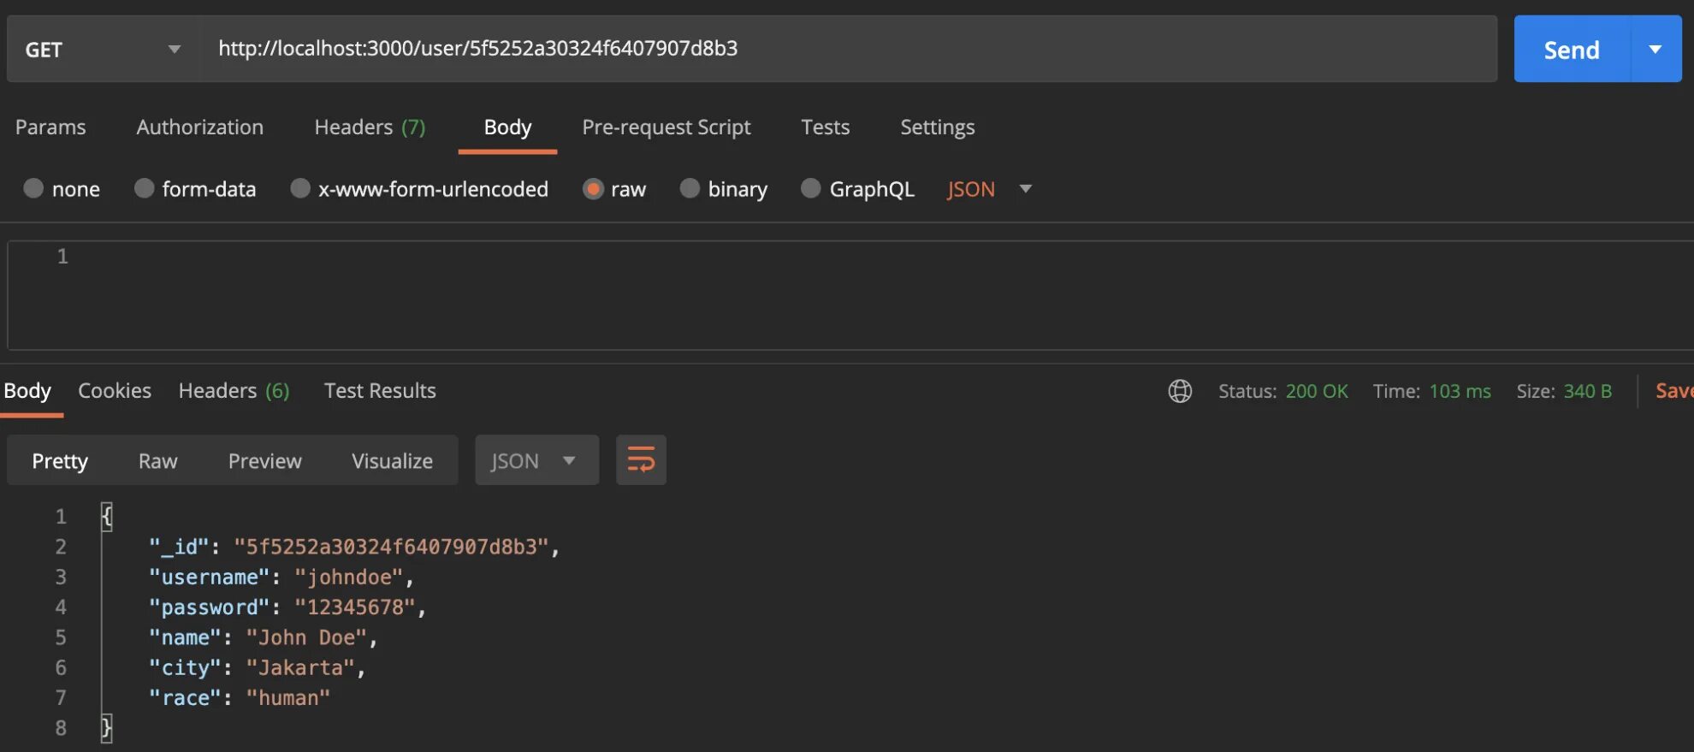Viewport: 1694px width, 752px height.
Task: Open the response format JSON dropdown
Action: pyautogui.click(x=536, y=460)
